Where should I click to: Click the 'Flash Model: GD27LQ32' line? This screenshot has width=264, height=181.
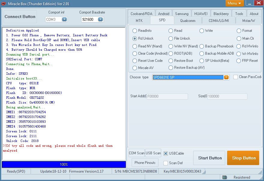25,98
